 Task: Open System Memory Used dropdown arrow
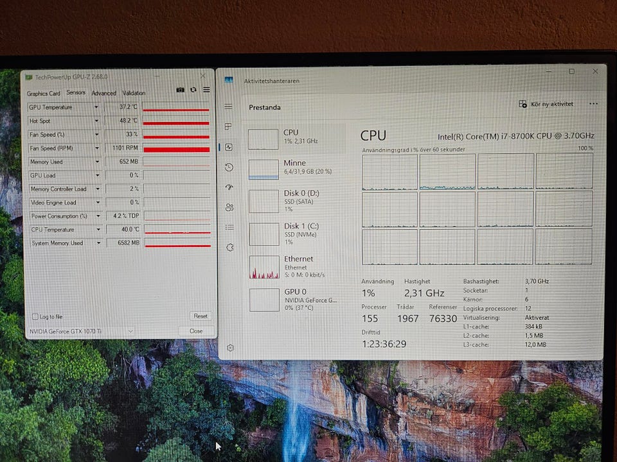pos(98,243)
